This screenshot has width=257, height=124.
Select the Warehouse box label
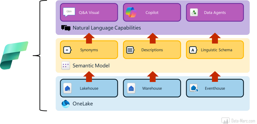point(152,88)
